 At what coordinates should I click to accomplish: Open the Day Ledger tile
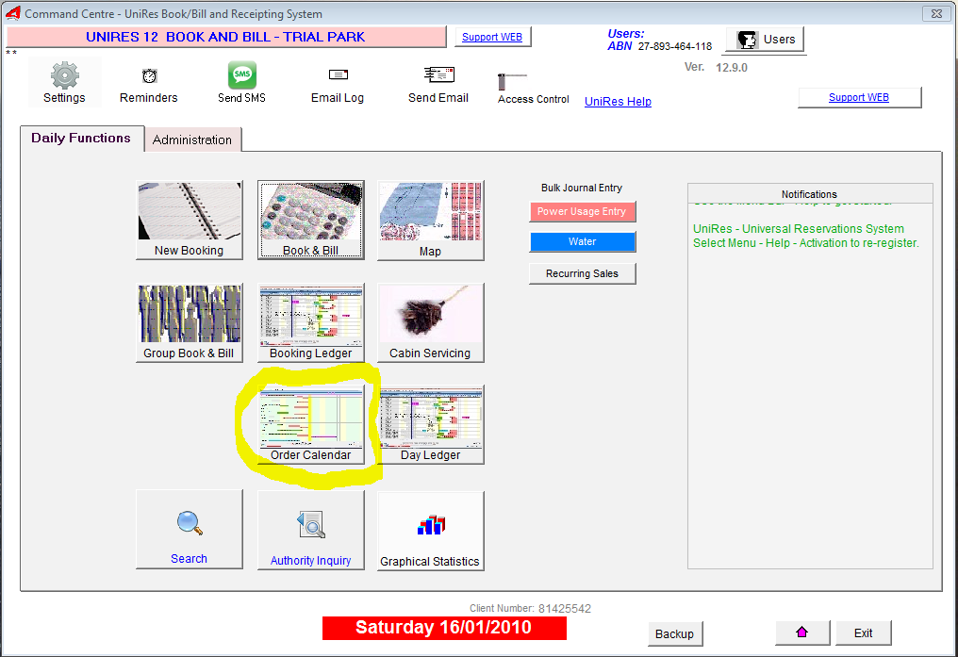[x=430, y=424]
